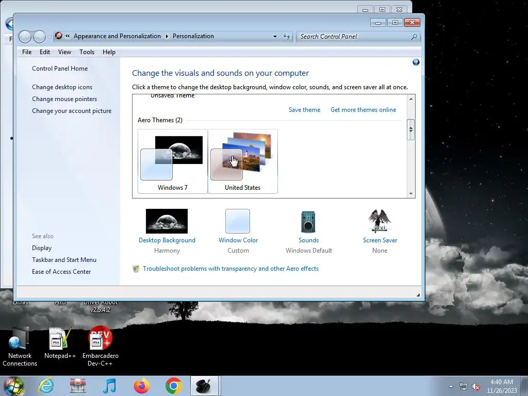Click the Screen Saver icon
528x396 pixels.
pos(379,221)
